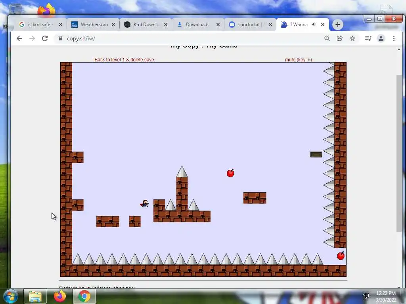406x304 pixels.
Task: Click the Chrome taskbar icon
Action: coord(84,296)
